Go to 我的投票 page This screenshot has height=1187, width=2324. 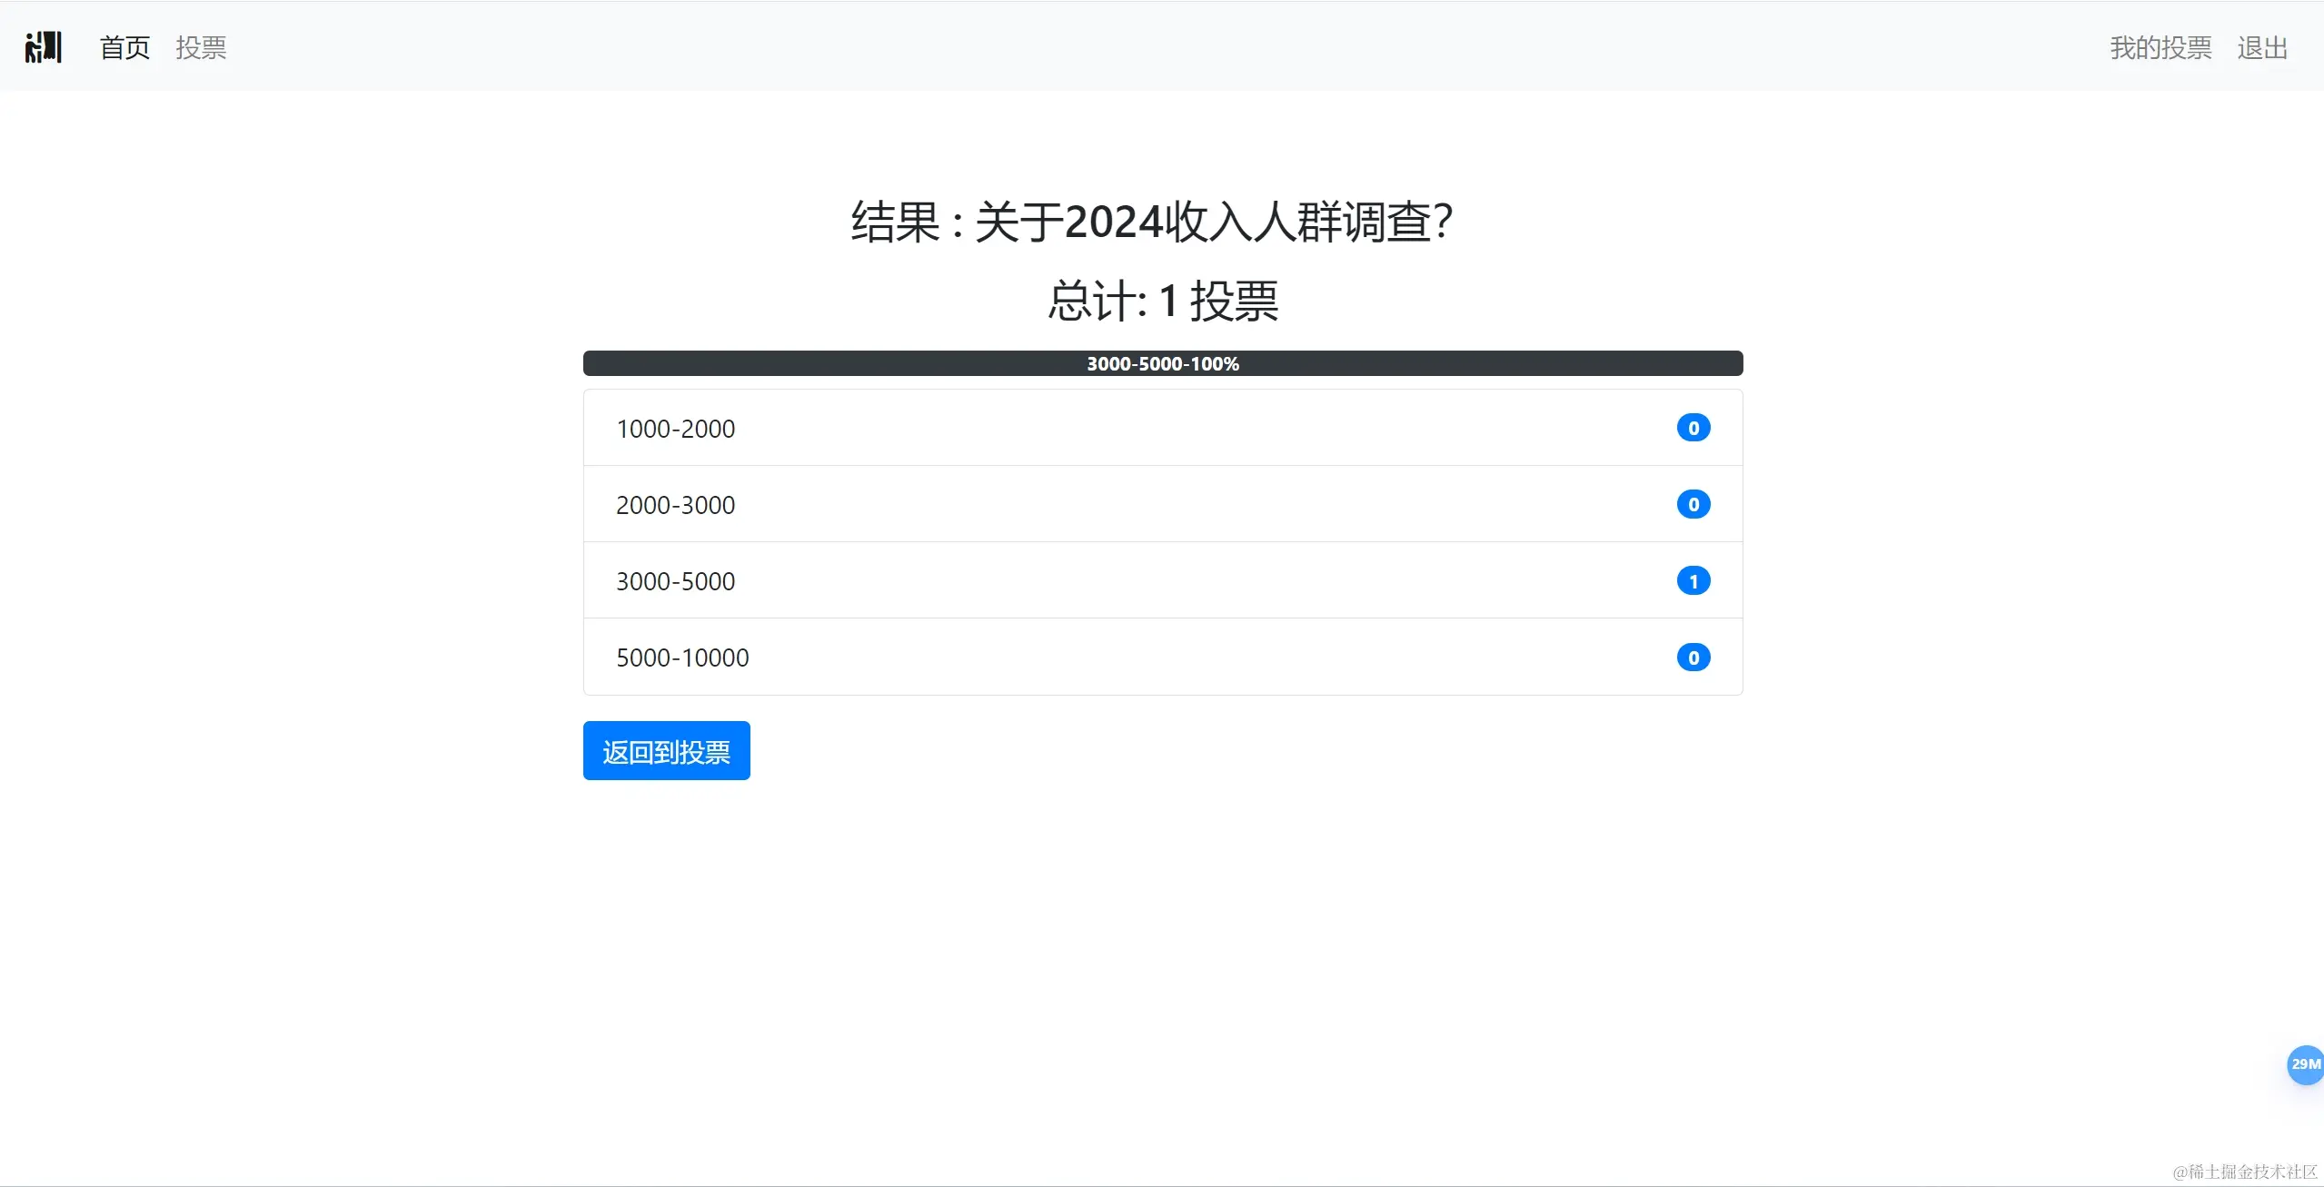click(x=2160, y=47)
